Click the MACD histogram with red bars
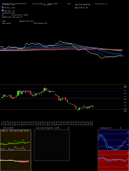Screen dimensions: 129x171 click(15, 161)
